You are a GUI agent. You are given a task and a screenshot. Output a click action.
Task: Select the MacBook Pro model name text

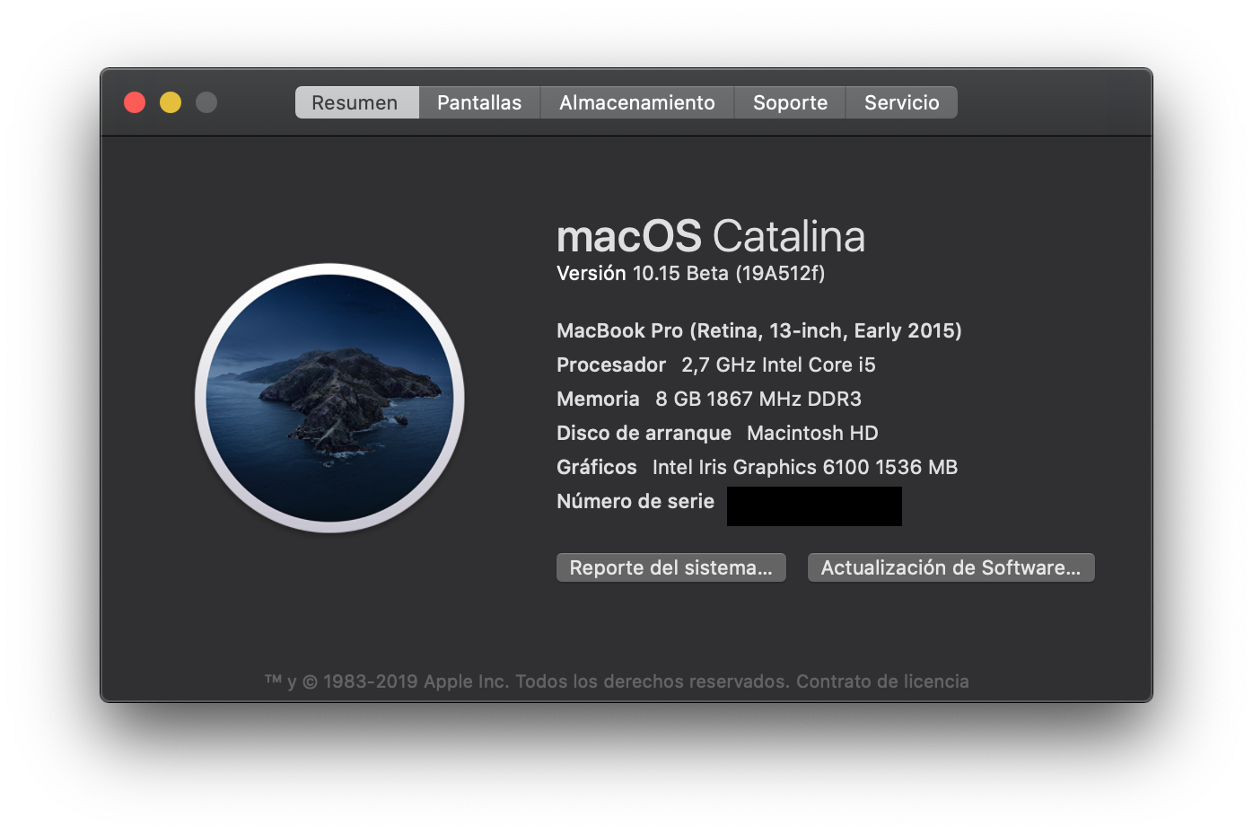pos(758,330)
